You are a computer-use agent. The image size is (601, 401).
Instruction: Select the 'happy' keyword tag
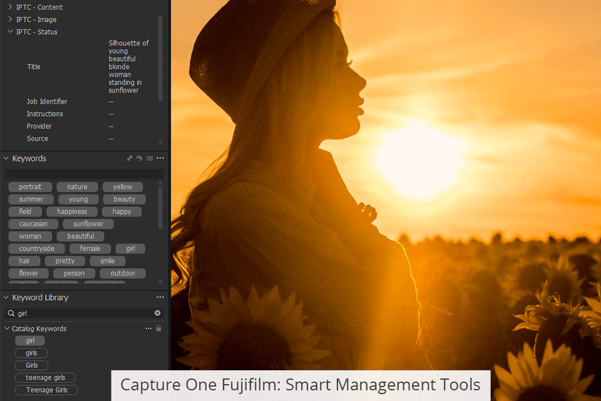tap(122, 211)
